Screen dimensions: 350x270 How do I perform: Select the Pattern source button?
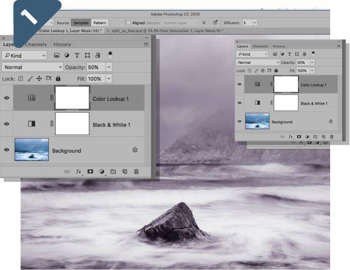tap(99, 23)
